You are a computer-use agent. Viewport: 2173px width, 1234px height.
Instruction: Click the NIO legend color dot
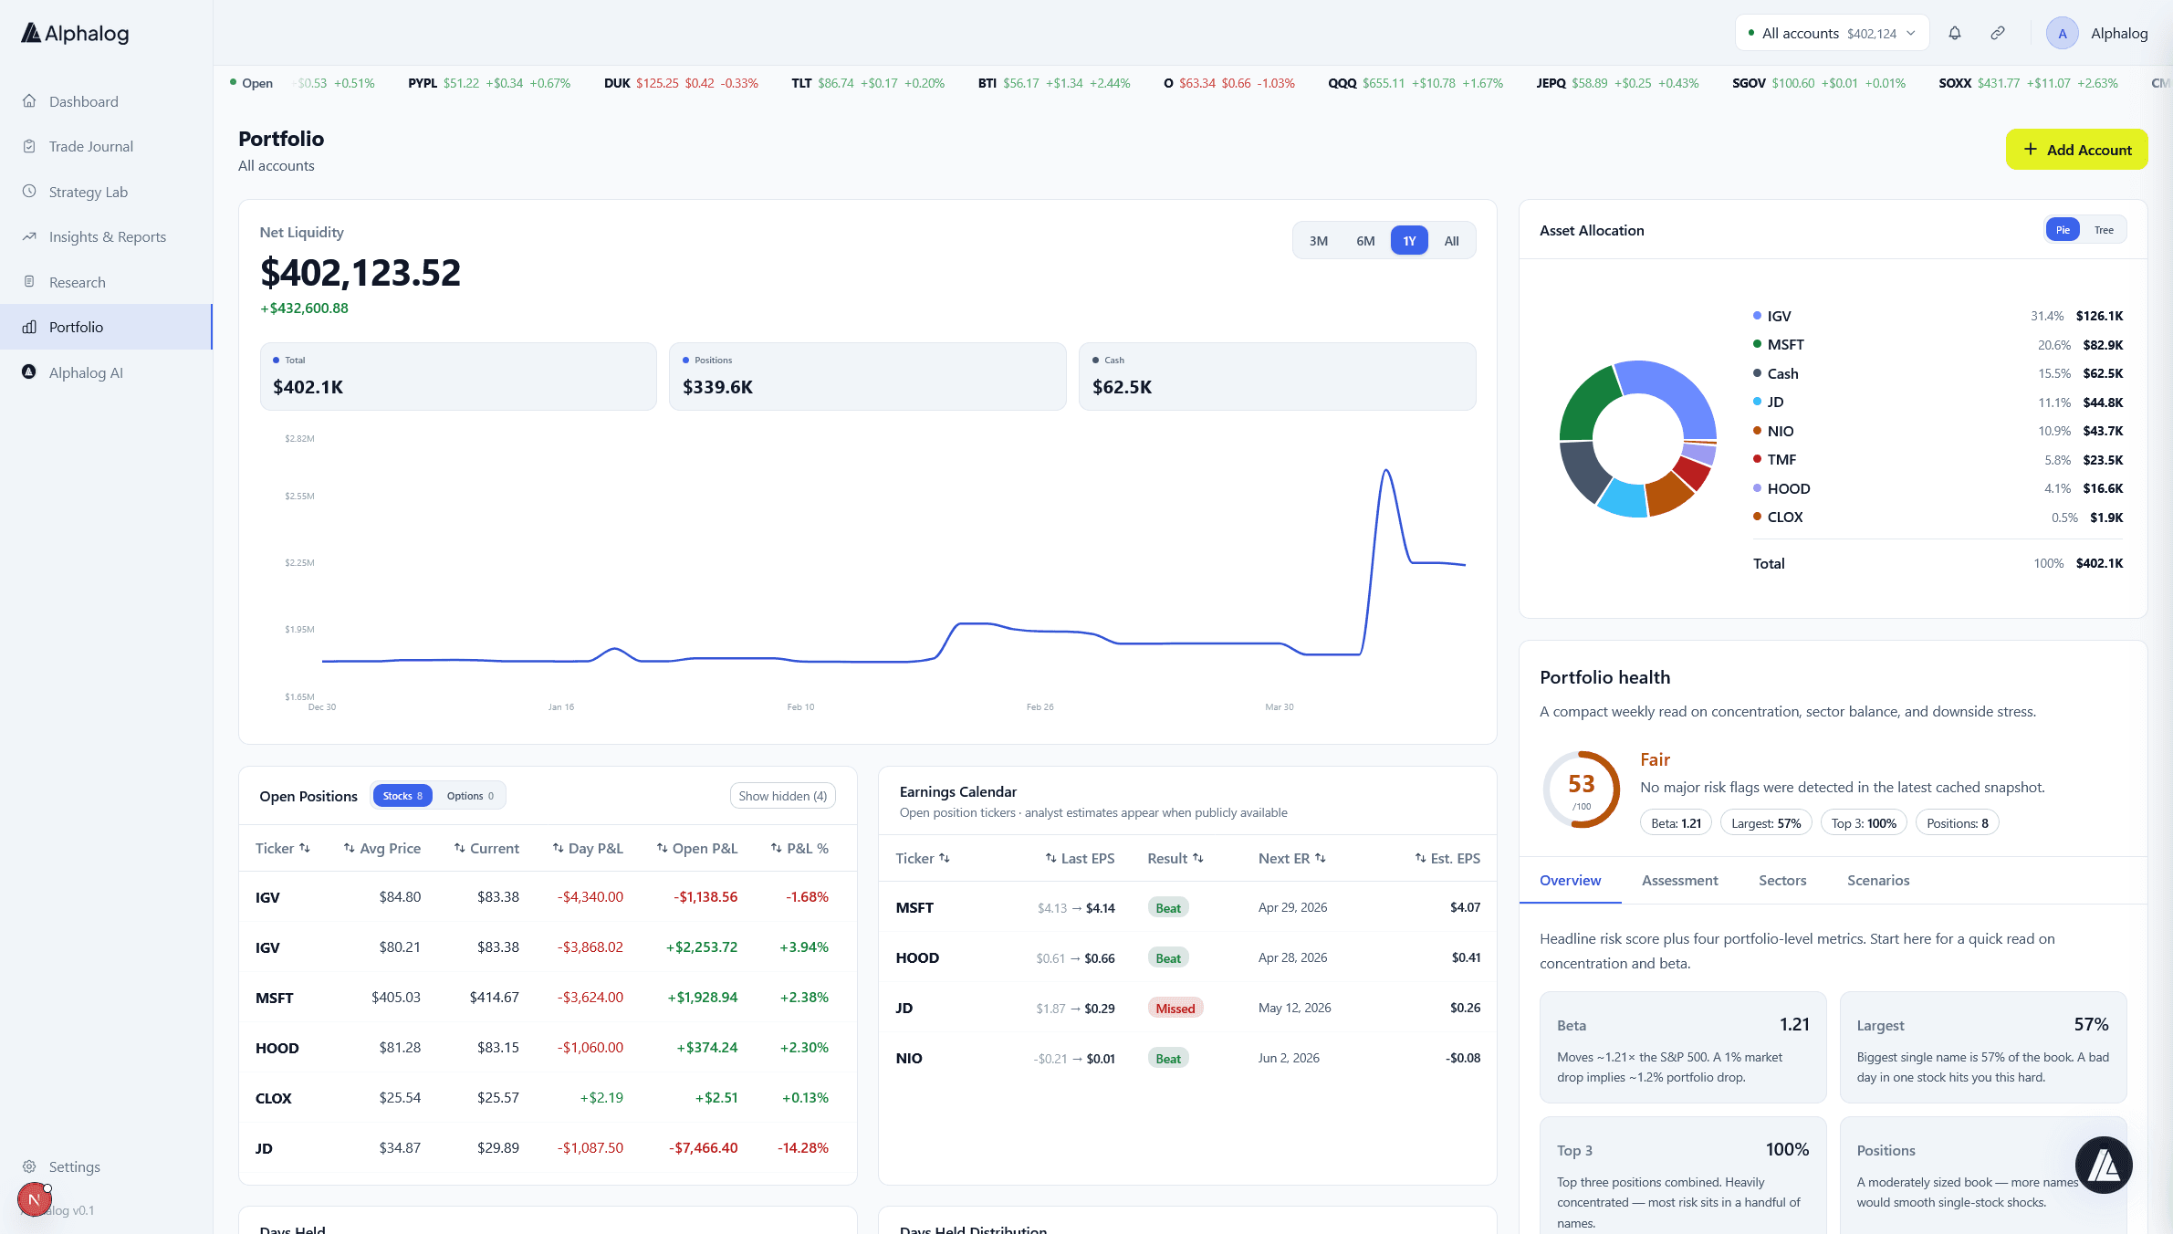(1757, 431)
